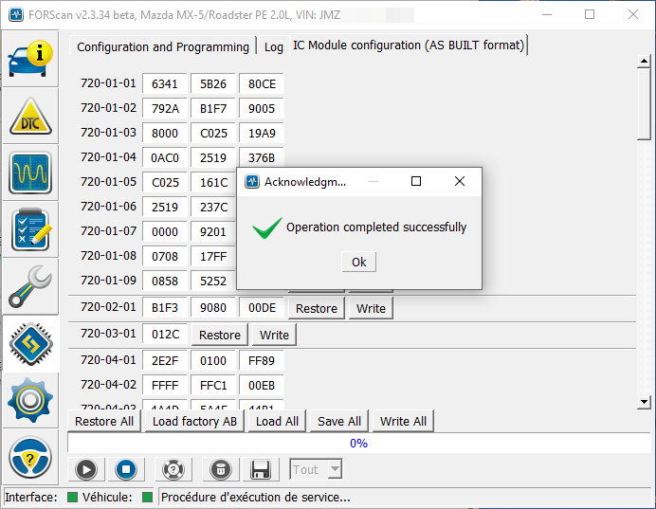Click Ok in the Acknowledgment dialog

358,262
